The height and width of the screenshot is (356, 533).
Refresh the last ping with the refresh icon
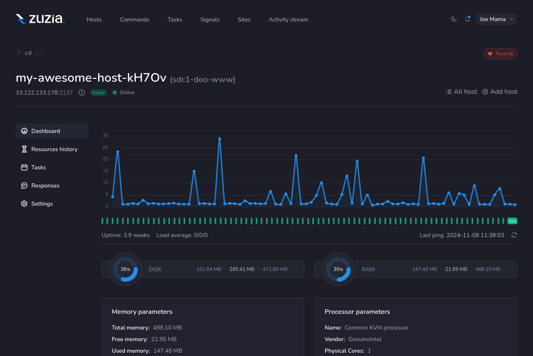[514, 235]
